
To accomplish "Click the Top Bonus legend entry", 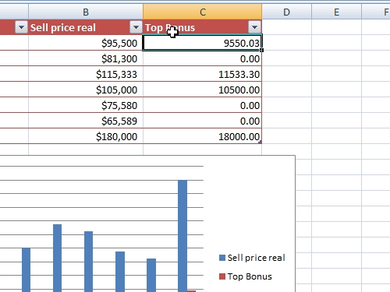I will pos(246,276).
